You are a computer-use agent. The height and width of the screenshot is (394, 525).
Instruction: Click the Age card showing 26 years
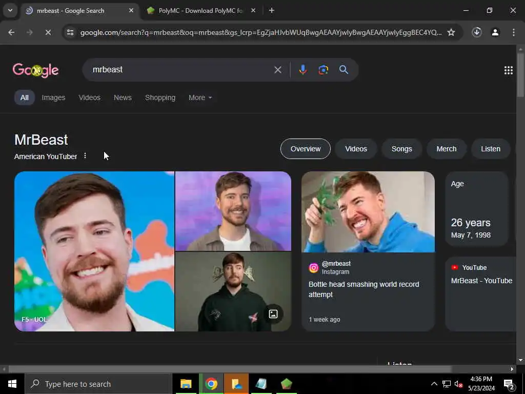click(477, 209)
